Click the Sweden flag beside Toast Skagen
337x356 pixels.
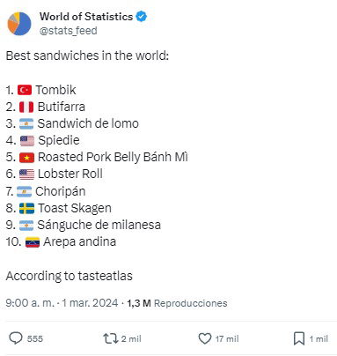(x=26, y=208)
